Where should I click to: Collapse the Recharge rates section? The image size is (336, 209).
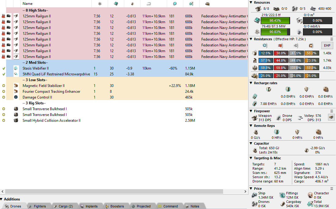(251, 83)
